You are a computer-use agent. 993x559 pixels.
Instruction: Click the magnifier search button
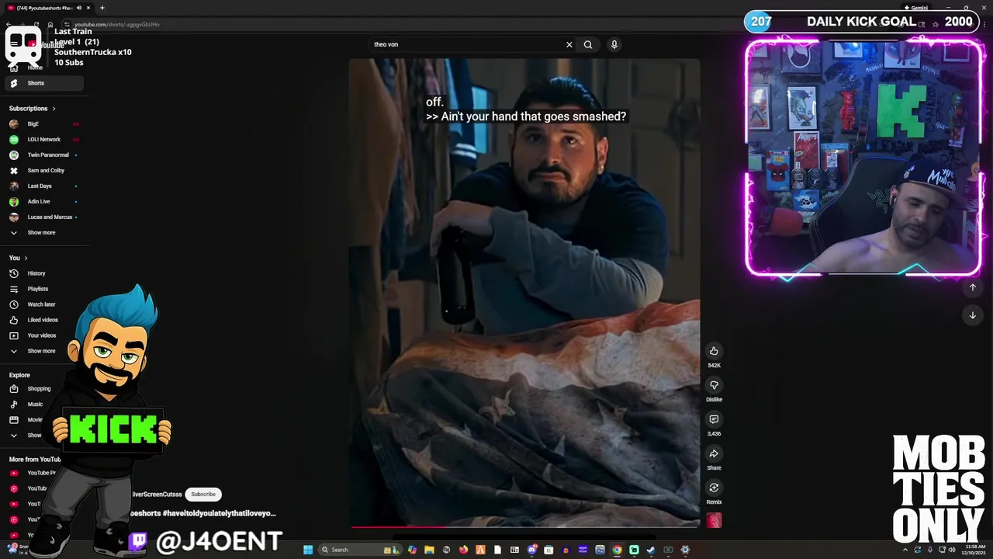pyautogui.click(x=588, y=44)
